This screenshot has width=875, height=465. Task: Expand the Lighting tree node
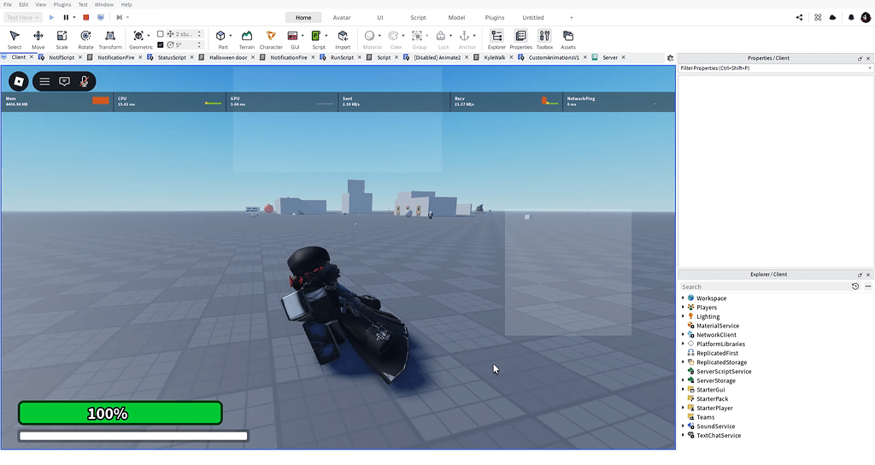(x=683, y=316)
